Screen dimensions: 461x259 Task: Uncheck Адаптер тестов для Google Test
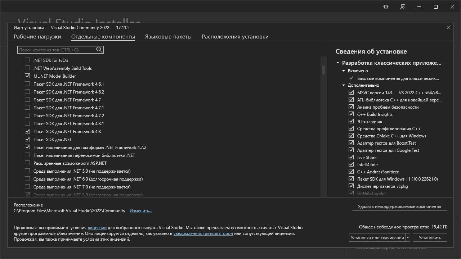coord(351,150)
